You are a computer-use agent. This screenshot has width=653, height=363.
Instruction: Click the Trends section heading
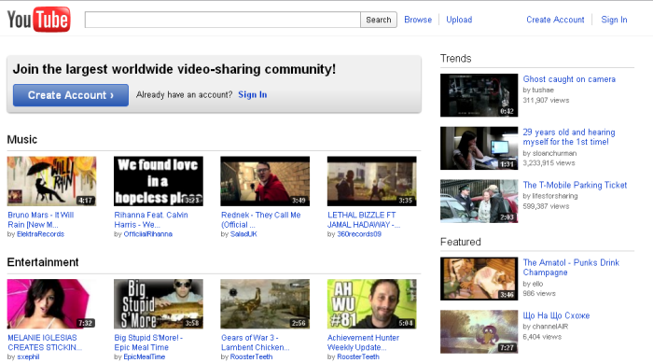455,59
